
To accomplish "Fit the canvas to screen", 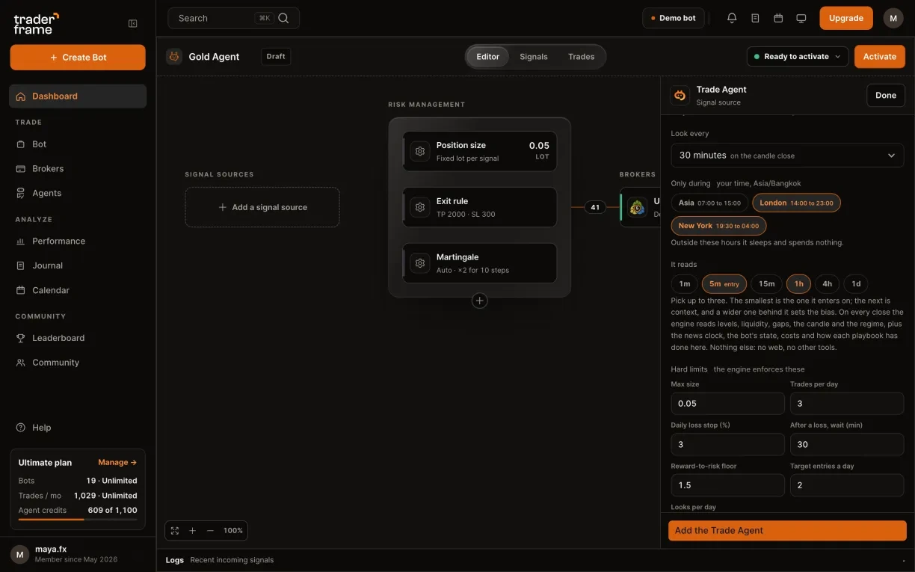I will click(175, 530).
